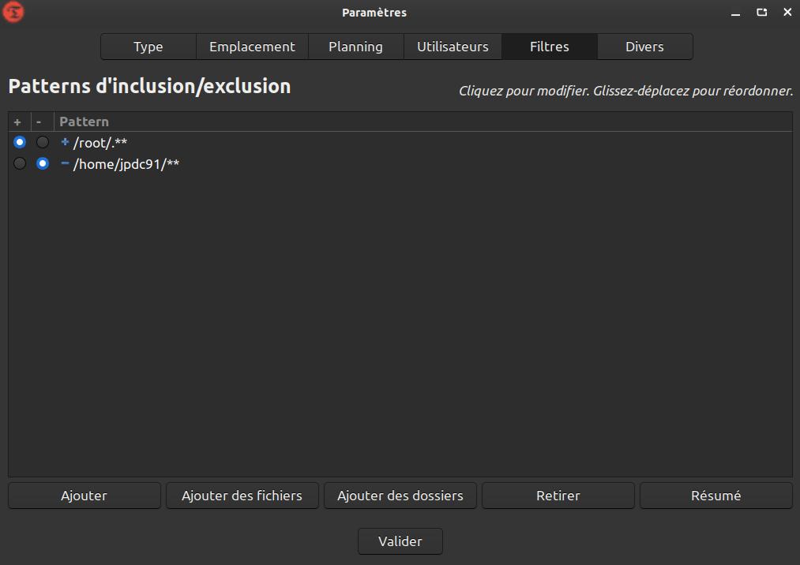Select include radio for /root/.**
800x565 pixels.
[20, 142]
